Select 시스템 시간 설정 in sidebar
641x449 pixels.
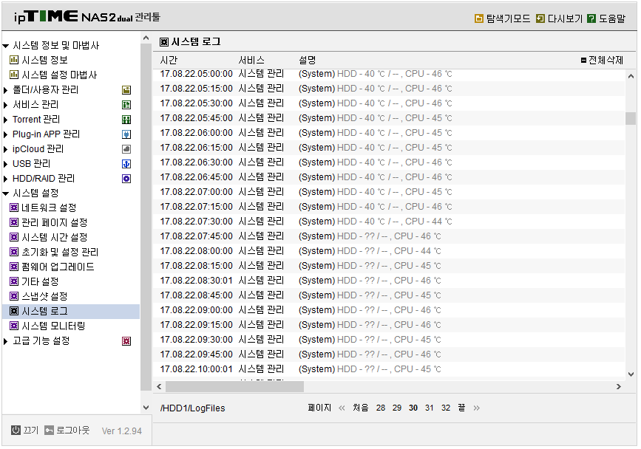55,237
